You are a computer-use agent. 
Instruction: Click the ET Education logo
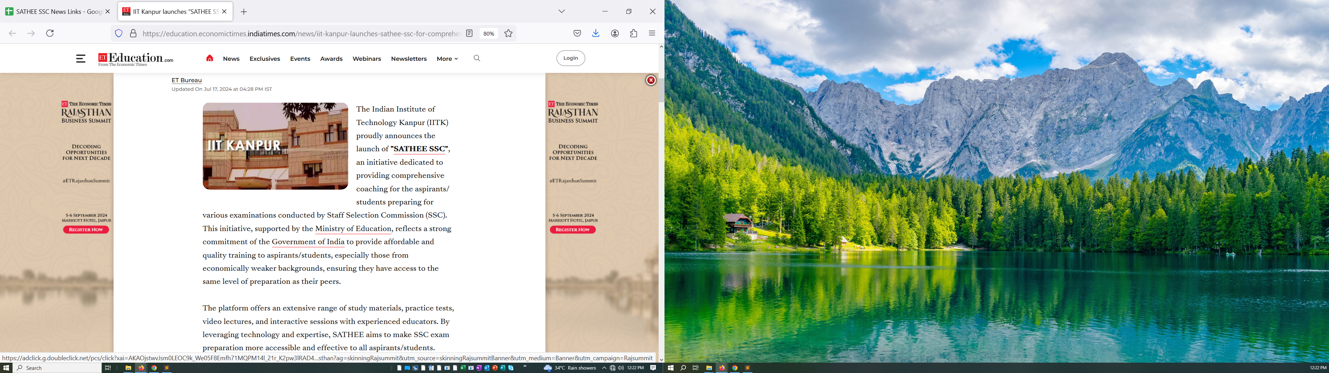[136, 59]
